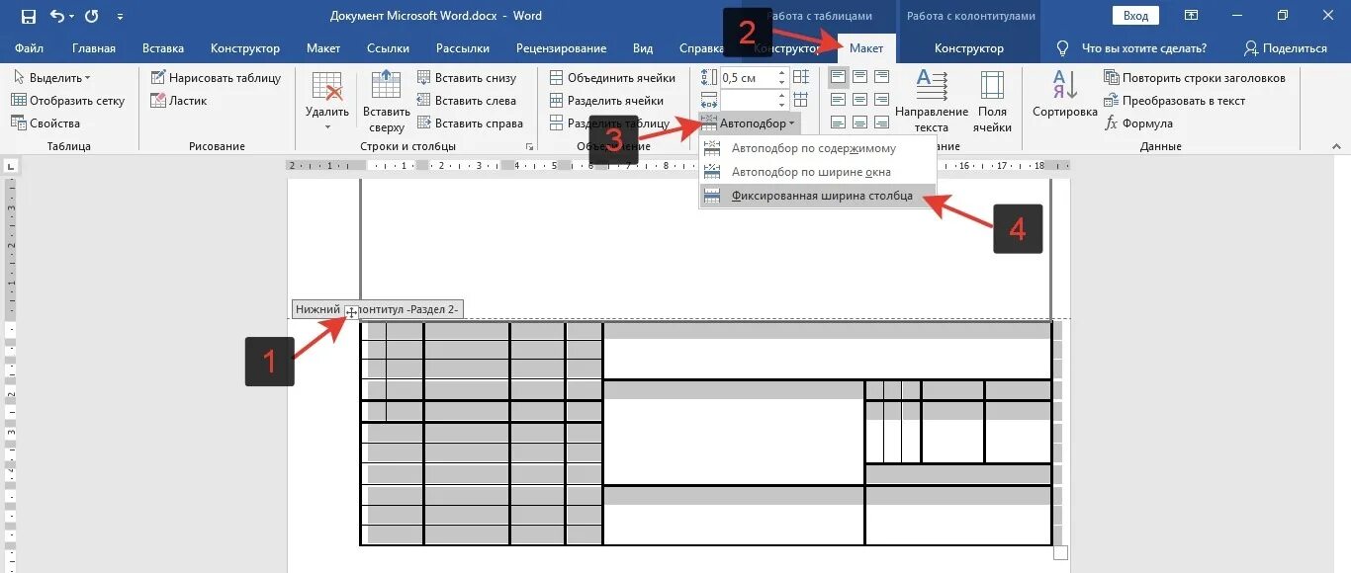Click Вставить справа
This screenshot has height=573, width=1351.
pyautogui.click(x=470, y=123)
